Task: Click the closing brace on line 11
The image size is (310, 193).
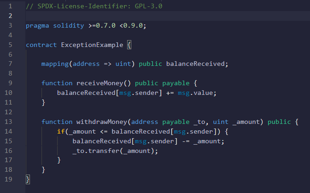Action: [x=43, y=102]
